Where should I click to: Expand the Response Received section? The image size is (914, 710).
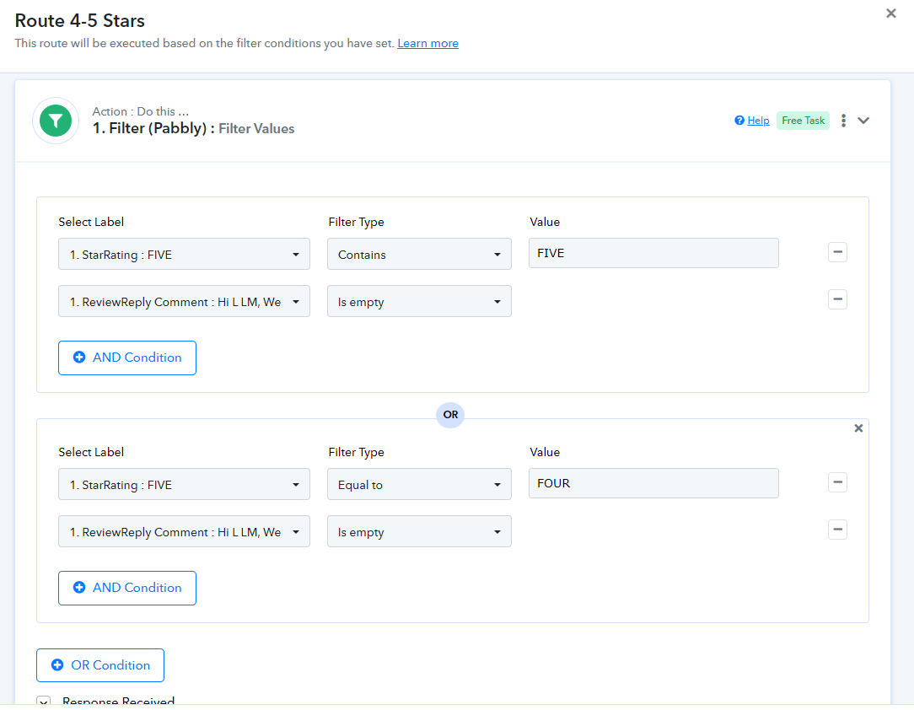[44, 702]
